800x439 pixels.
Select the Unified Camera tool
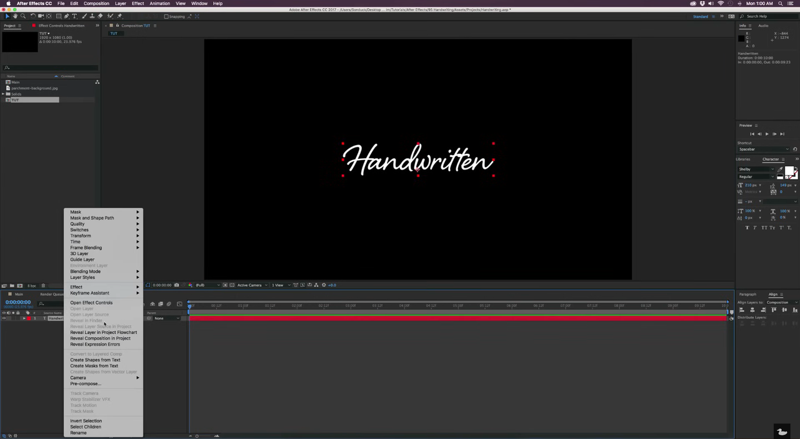point(41,16)
